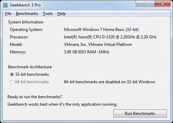Viewport: 173px width, 123px height.
Task: Click 'Geekbench works best when it's the only application' text
Action: pyautogui.click(x=62, y=104)
